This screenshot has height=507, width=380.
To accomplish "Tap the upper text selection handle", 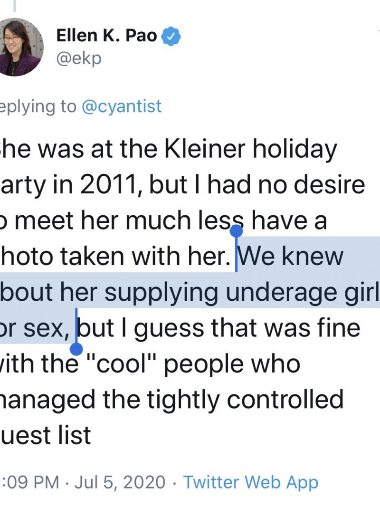I will [x=236, y=231].
